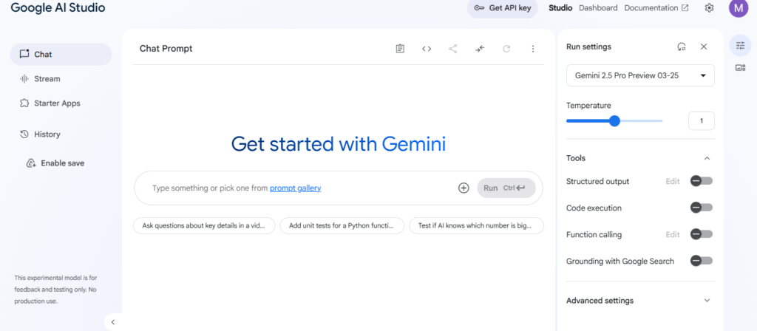Select 'Add unit tests for a Python' chip

tap(342, 226)
